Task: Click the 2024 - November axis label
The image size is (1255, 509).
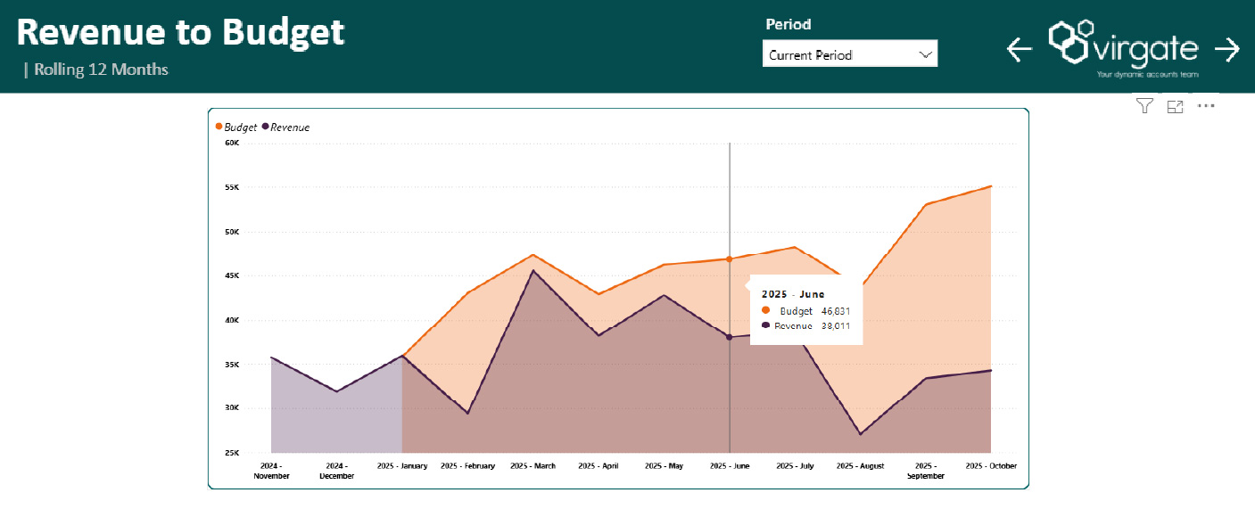Action: 271,471
